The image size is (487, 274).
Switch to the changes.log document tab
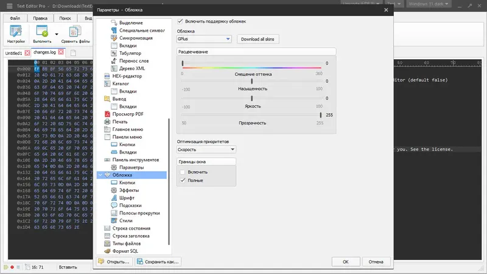coord(44,52)
